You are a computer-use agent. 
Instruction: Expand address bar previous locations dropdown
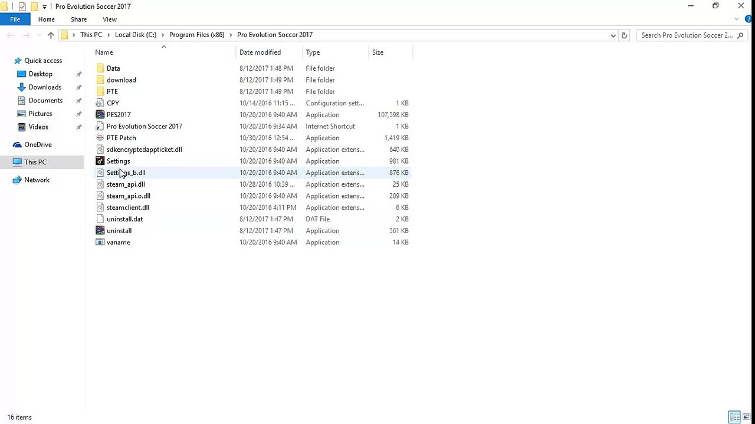pyautogui.click(x=613, y=35)
